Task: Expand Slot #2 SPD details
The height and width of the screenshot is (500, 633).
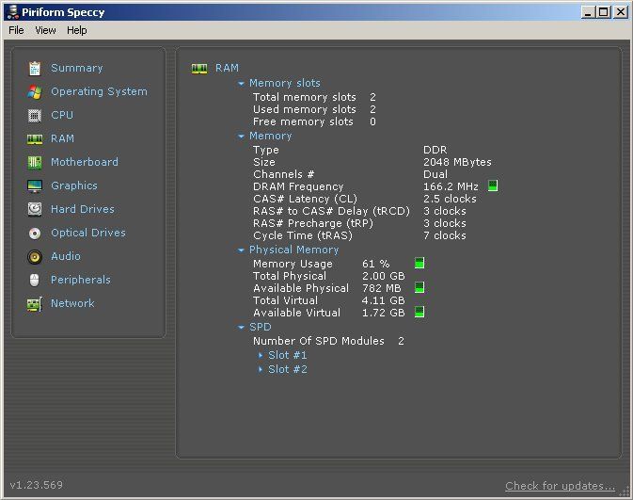Action: 287,369
